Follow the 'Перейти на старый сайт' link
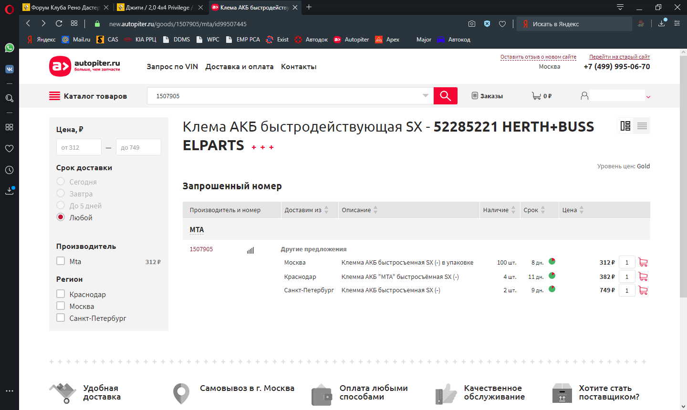 click(x=619, y=57)
